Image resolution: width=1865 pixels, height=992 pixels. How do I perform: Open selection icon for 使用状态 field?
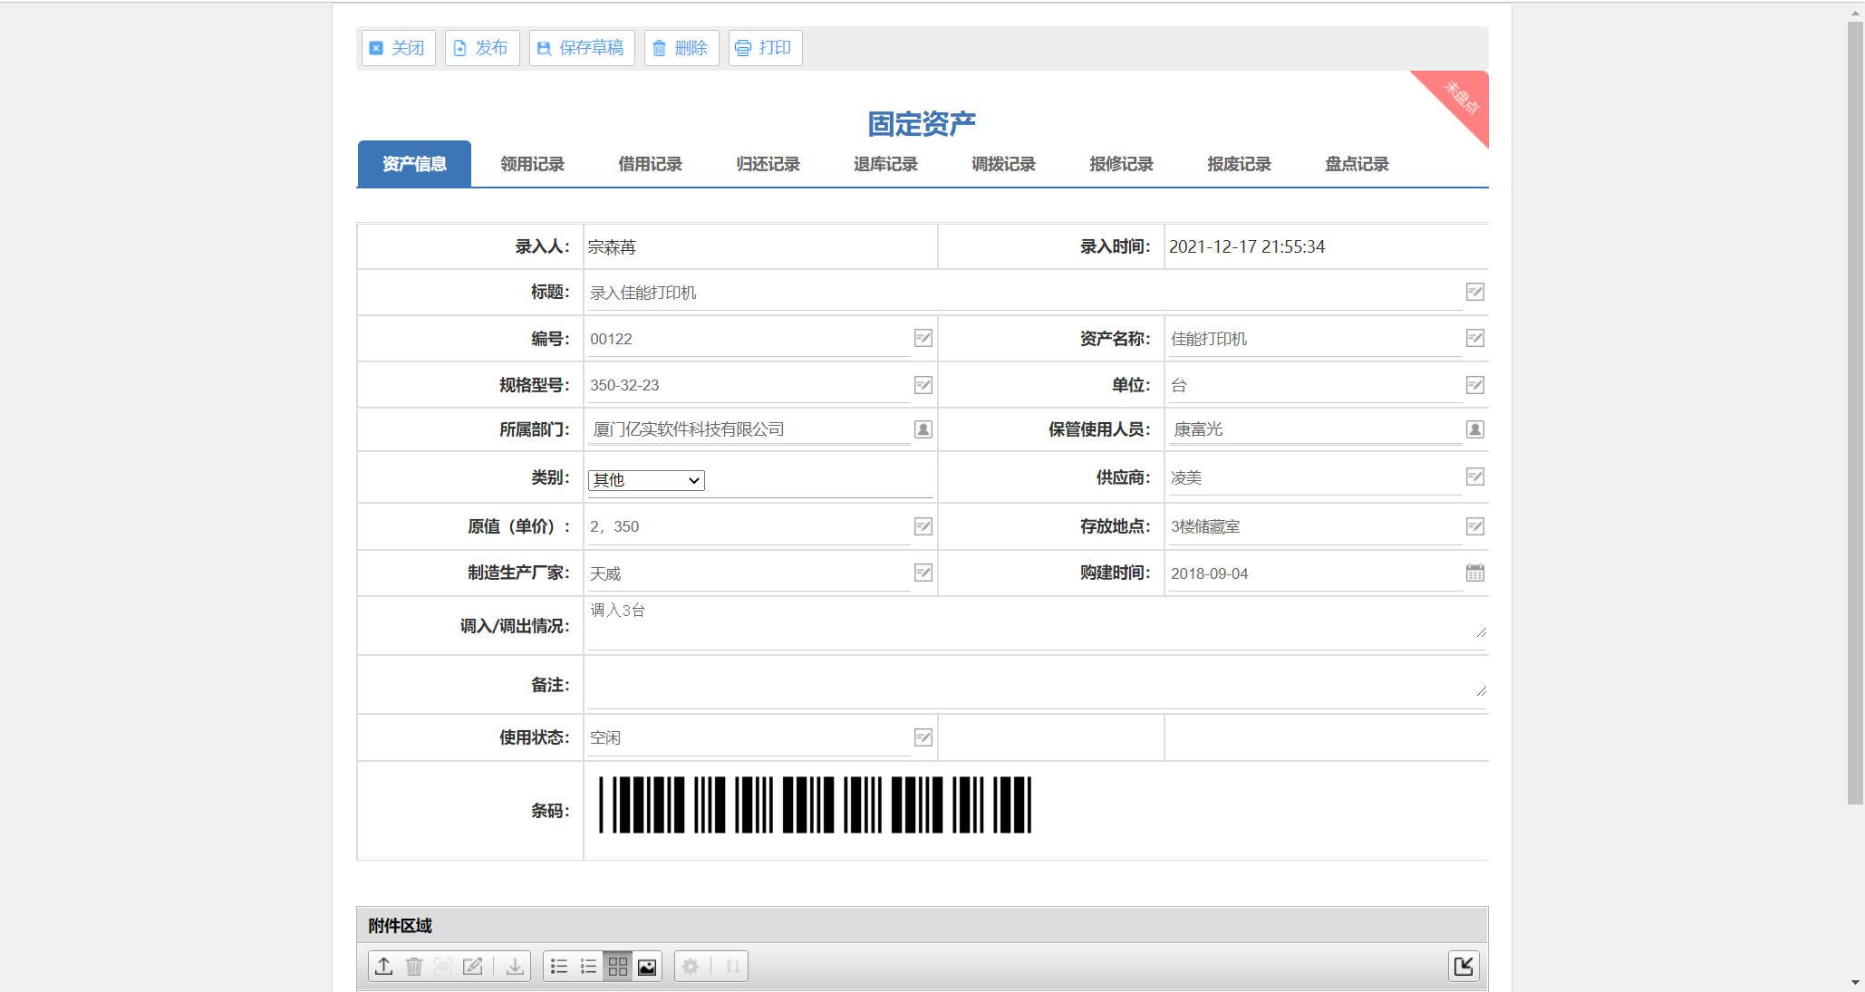point(923,737)
